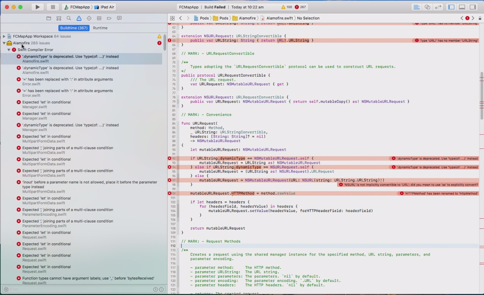The image size is (484, 295).
Task: Toggle the left Navigator panel
Action: tap(452, 7)
